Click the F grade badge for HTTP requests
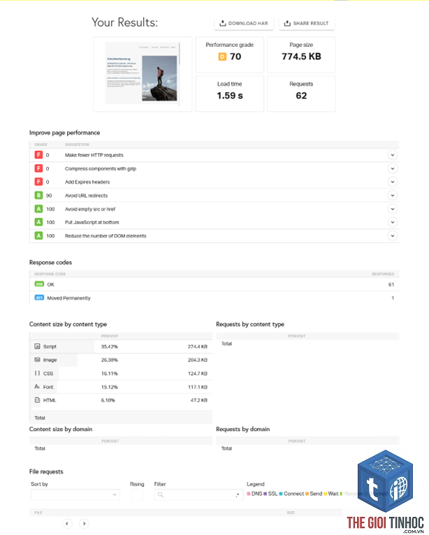The width and height of the screenshot is (429, 535). pyautogui.click(x=38, y=155)
